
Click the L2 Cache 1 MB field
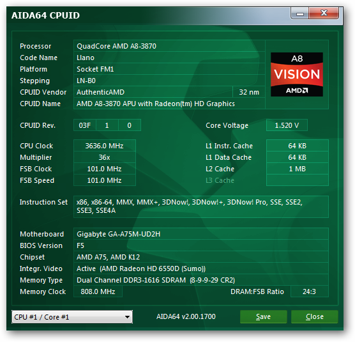[x=298, y=169]
